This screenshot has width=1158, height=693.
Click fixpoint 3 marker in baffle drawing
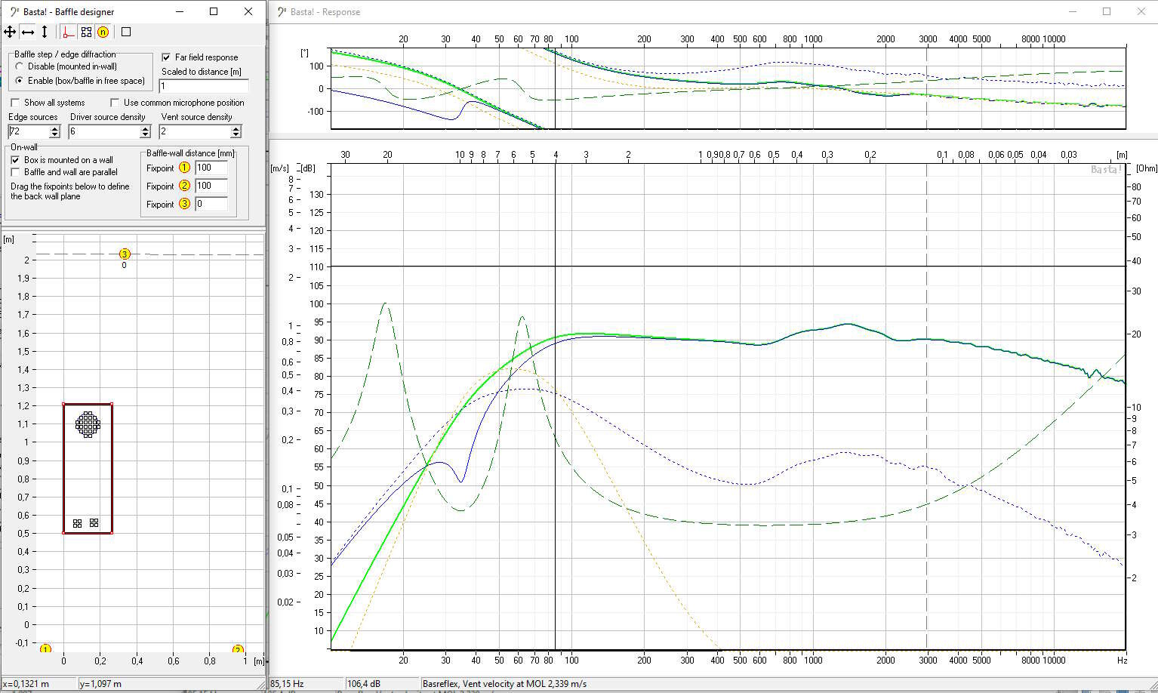125,254
